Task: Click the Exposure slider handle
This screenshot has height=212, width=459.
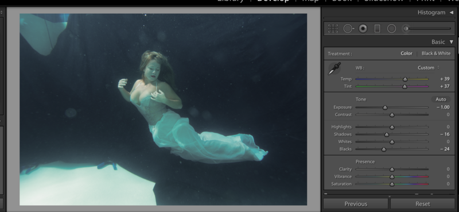Action: 385,107
